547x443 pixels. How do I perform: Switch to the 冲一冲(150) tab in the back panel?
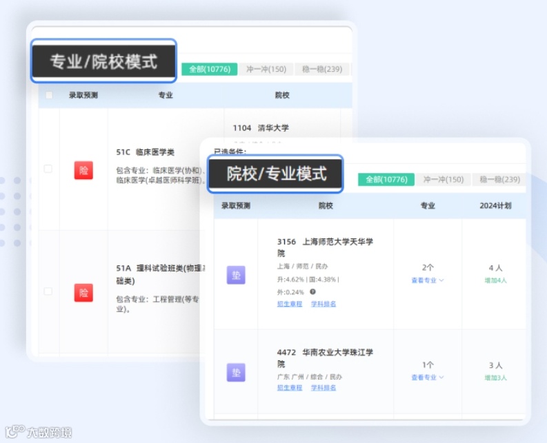point(266,69)
